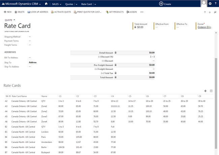219x155 pixels.
Task: Click the Home icon in navigation bar
Action: (x=46, y=4)
